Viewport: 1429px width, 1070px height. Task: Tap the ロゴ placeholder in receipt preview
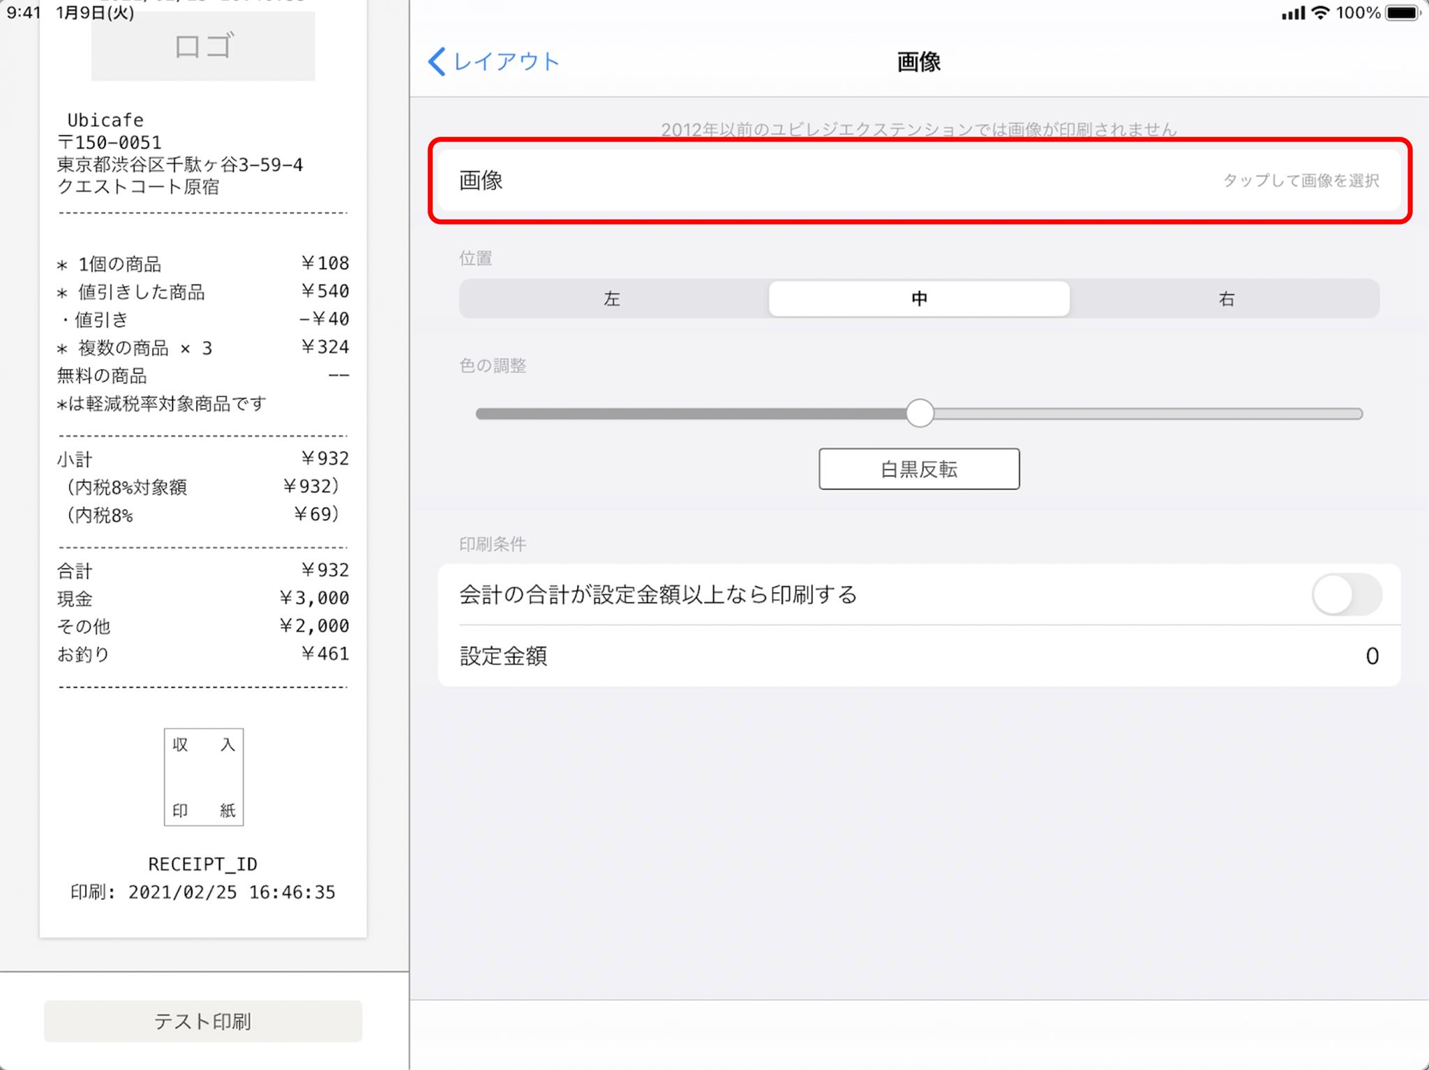[203, 47]
